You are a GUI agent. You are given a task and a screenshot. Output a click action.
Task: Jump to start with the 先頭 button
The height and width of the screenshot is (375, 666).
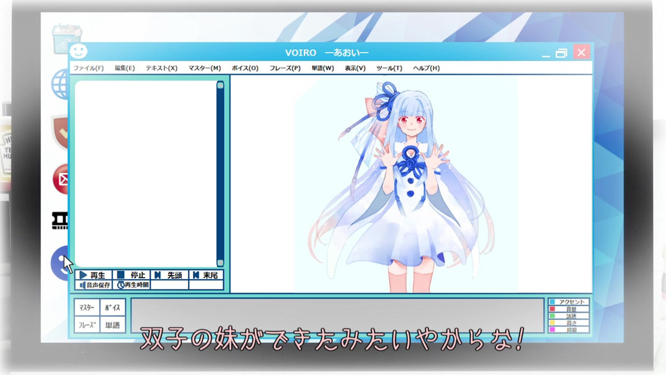click(x=169, y=275)
